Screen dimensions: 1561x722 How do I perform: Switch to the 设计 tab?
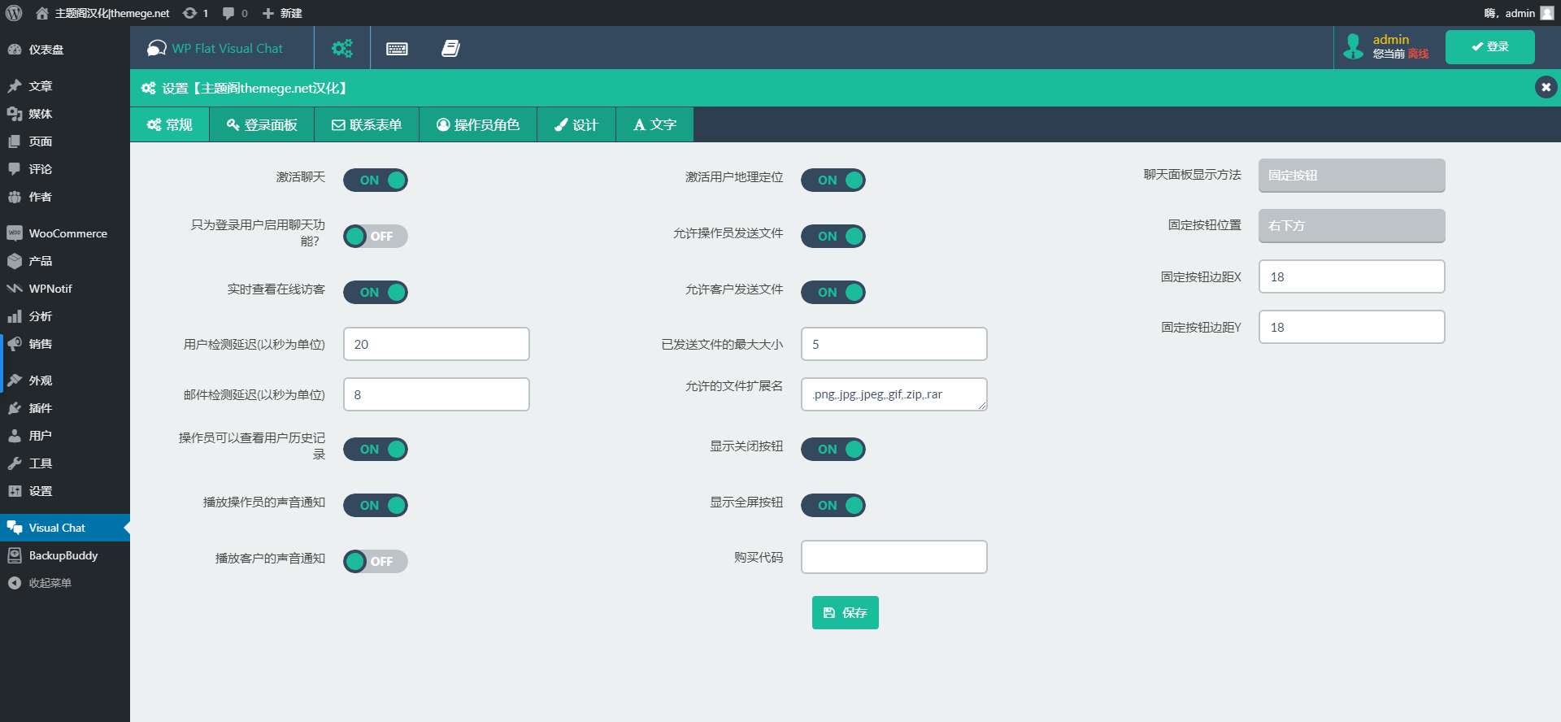click(576, 124)
